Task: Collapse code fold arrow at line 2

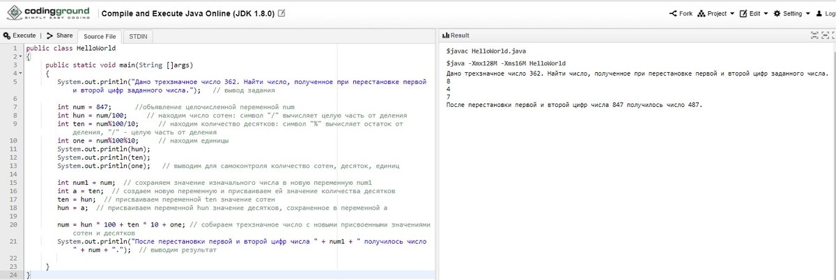Action: (20, 56)
